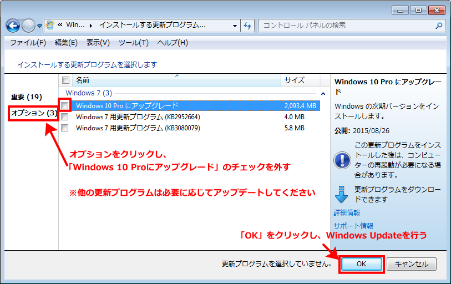Open the address bar history dropdown

coord(235,26)
